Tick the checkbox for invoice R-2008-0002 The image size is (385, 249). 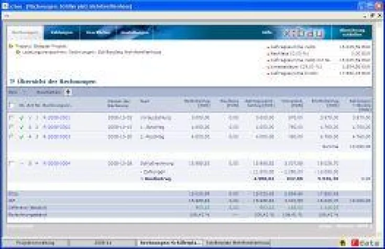coord(12,127)
